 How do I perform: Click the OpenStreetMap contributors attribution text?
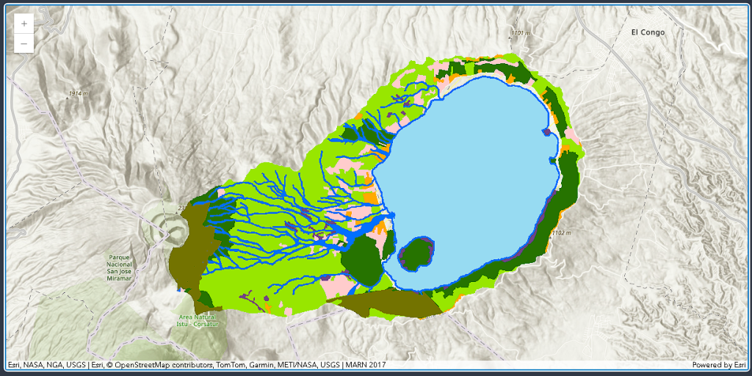[x=159, y=365]
